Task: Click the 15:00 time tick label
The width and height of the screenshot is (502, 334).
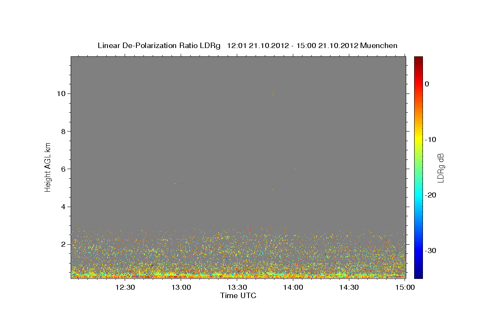Action: [405, 287]
